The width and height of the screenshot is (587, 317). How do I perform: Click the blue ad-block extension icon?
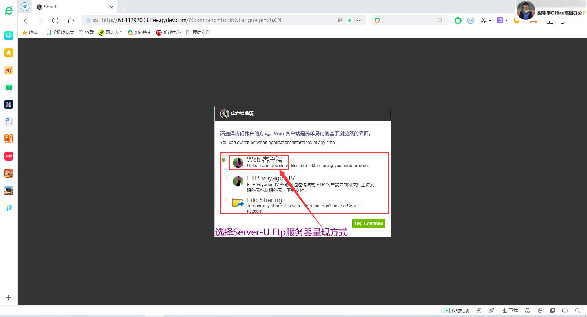[471, 21]
